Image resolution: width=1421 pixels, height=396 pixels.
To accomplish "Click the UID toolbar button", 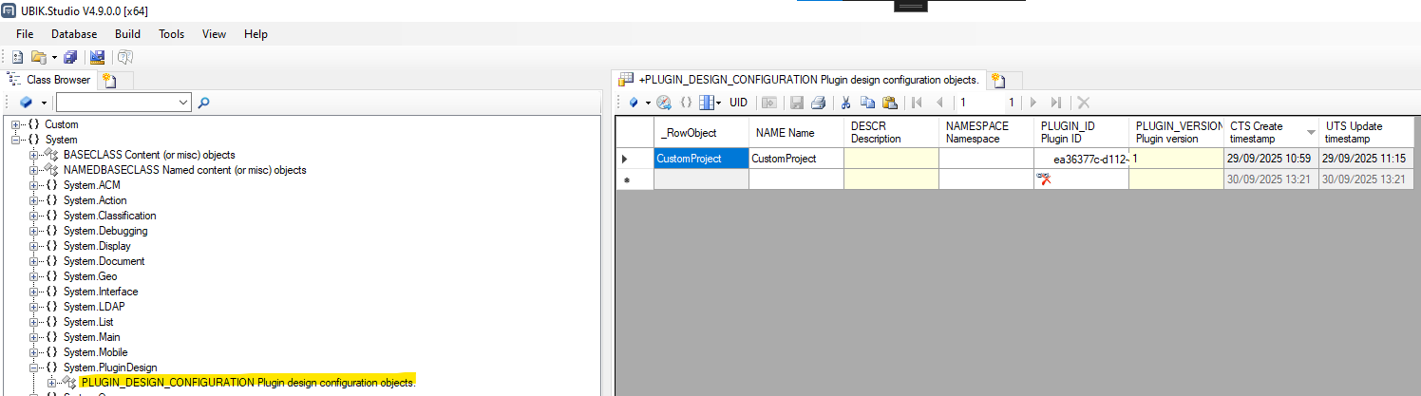I will coord(738,103).
